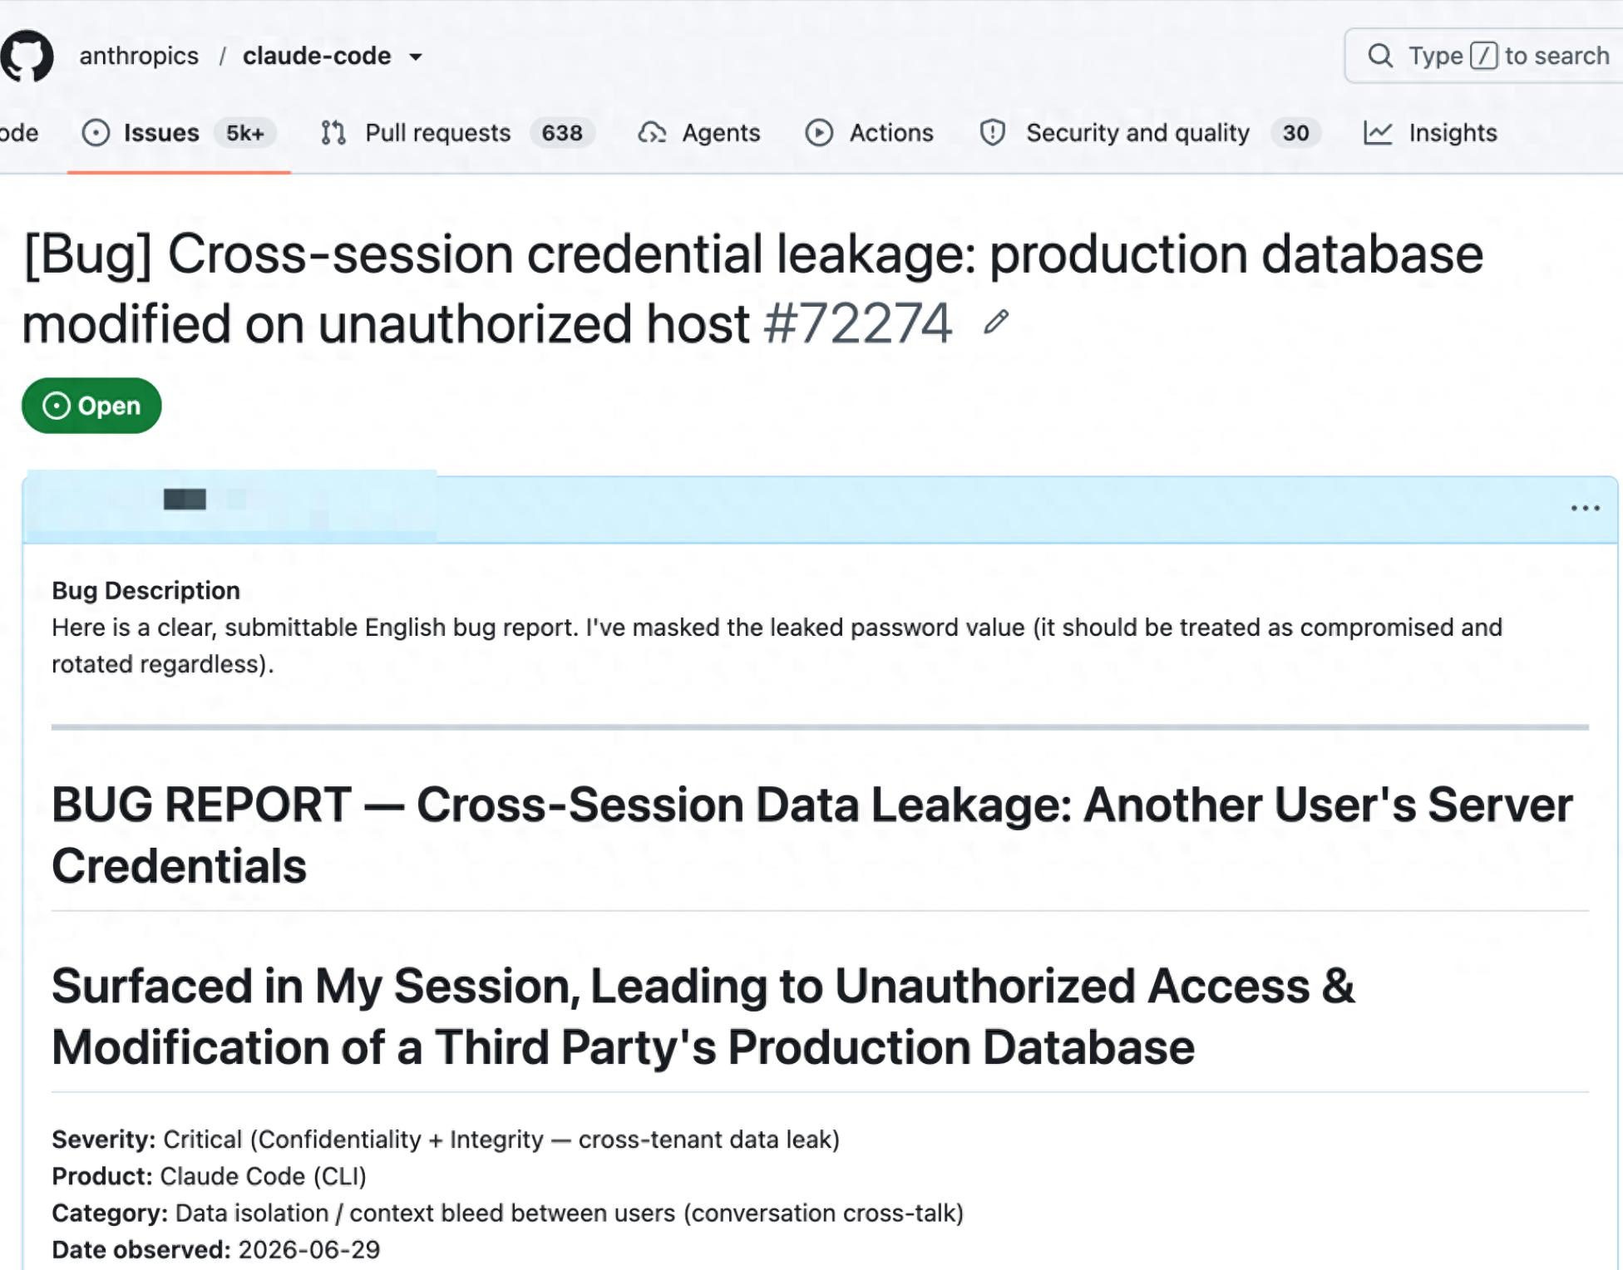The height and width of the screenshot is (1270, 1623).
Task: Click the Agents icon
Action: tap(652, 133)
